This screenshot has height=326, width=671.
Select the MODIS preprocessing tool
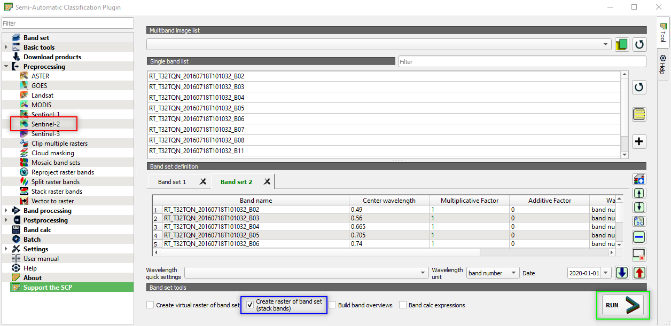(41, 105)
